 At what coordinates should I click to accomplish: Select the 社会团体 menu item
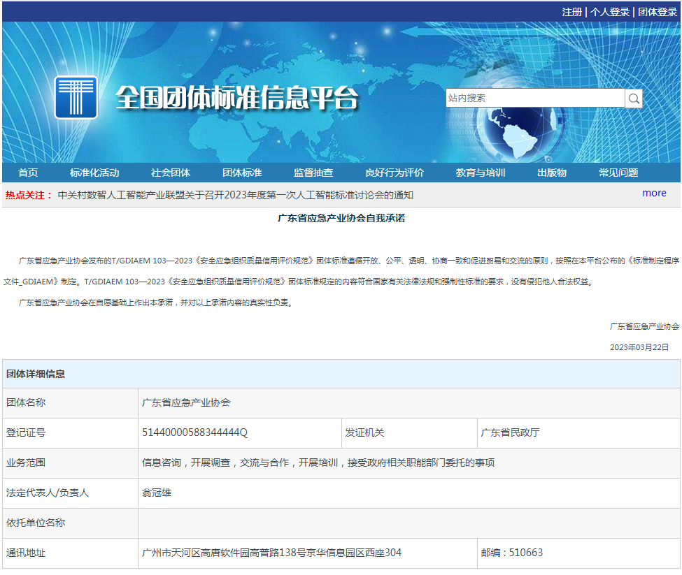point(171,173)
